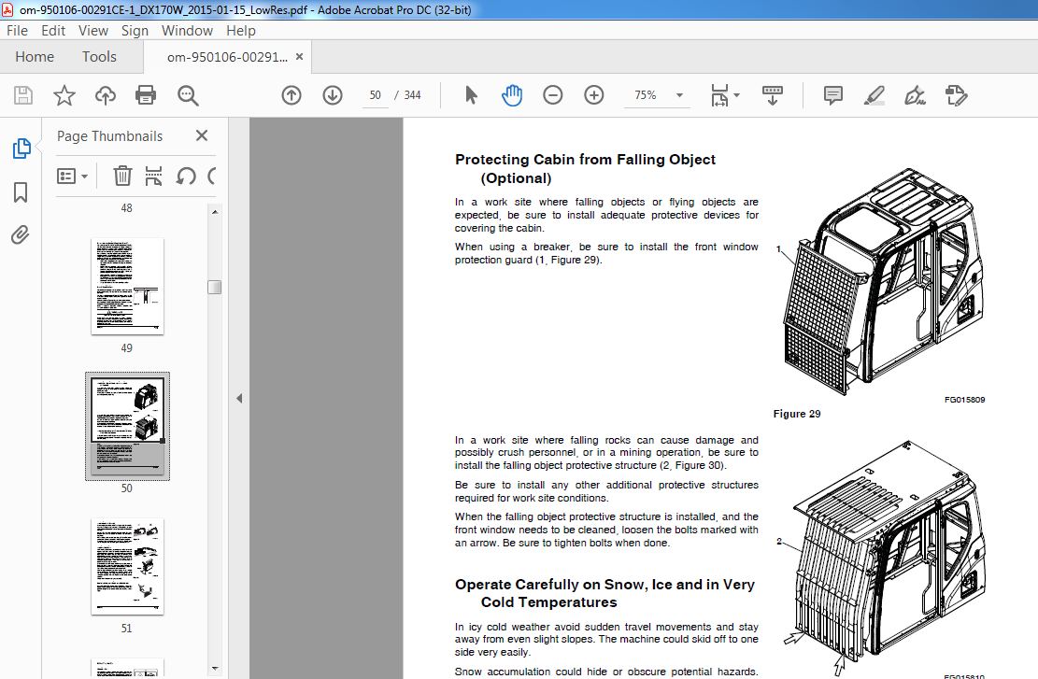Screen dimensions: 1038x679
Task: Open the Edit menu
Action: (53, 31)
